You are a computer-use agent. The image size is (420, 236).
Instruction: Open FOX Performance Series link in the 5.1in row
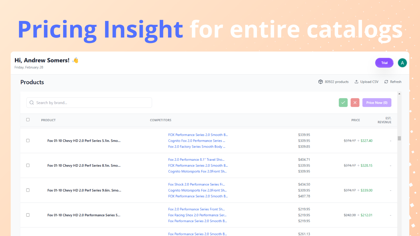[198, 135]
